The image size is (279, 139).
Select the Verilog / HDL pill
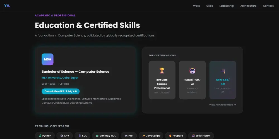pyautogui.click(x=105, y=136)
